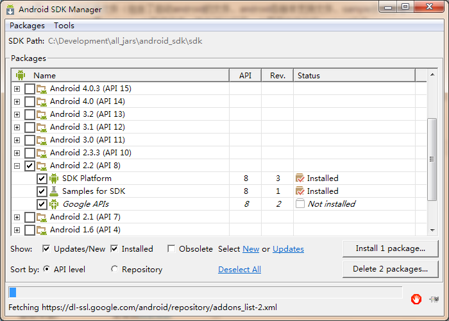Image resolution: width=449 pixels, height=321 pixels.
Task: Click the Google APIs add-on icon
Action: click(54, 204)
